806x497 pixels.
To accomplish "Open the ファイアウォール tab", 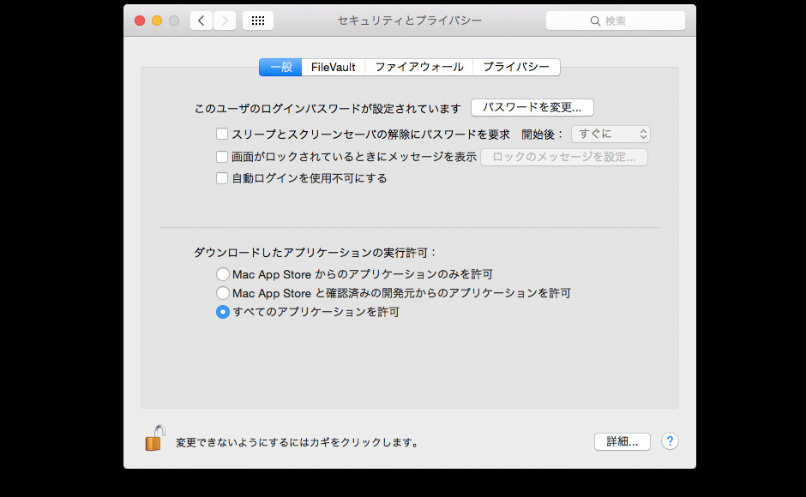I will [x=419, y=67].
